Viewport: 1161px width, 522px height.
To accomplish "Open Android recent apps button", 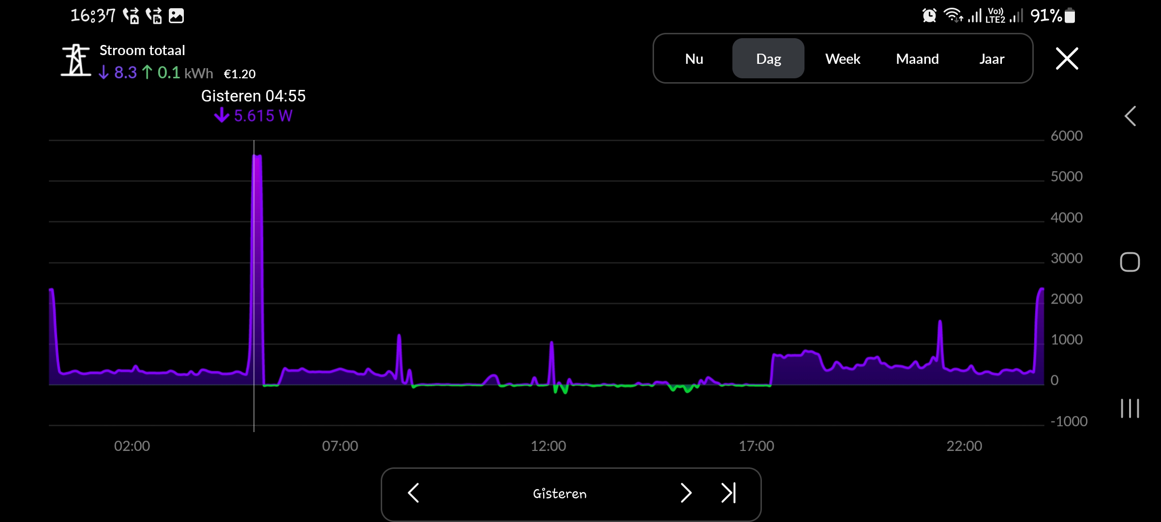I will 1130,408.
